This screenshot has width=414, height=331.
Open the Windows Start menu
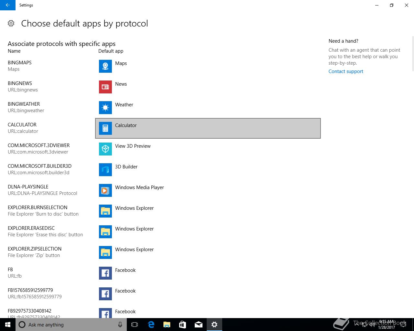[x=8, y=325]
